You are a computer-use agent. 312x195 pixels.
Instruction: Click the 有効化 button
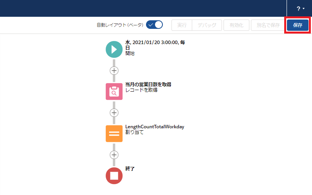coord(236,25)
